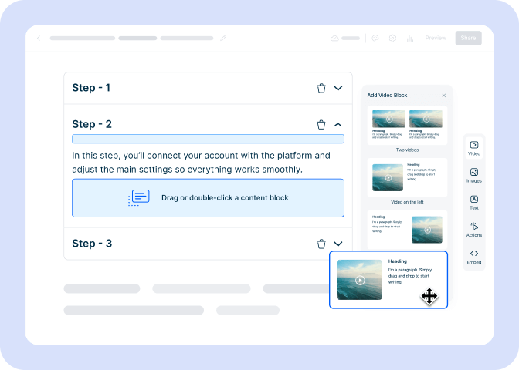The image size is (519, 370).
Task: Click the Step - 1 title
Action: point(91,88)
